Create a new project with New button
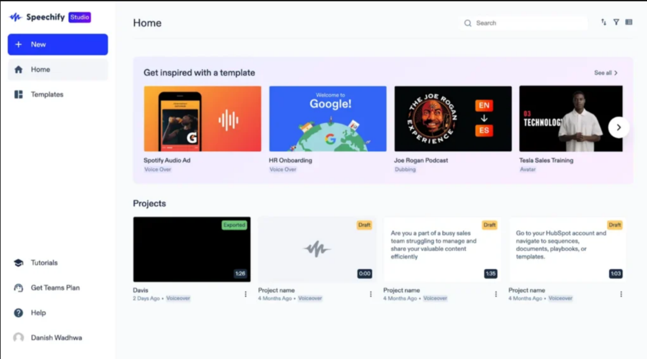The image size is (647, 359). click(58, 44)
